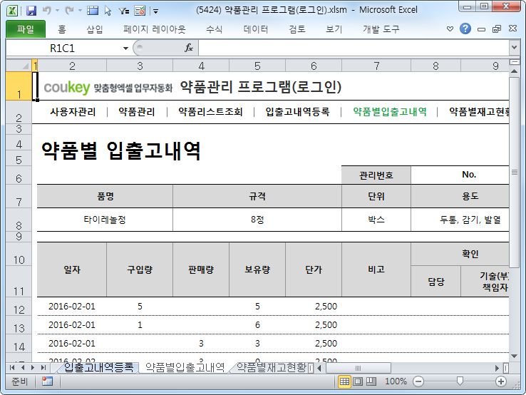526x395 pixels.
Task: Click in the formula bar input
Action: tap(354, 48)
